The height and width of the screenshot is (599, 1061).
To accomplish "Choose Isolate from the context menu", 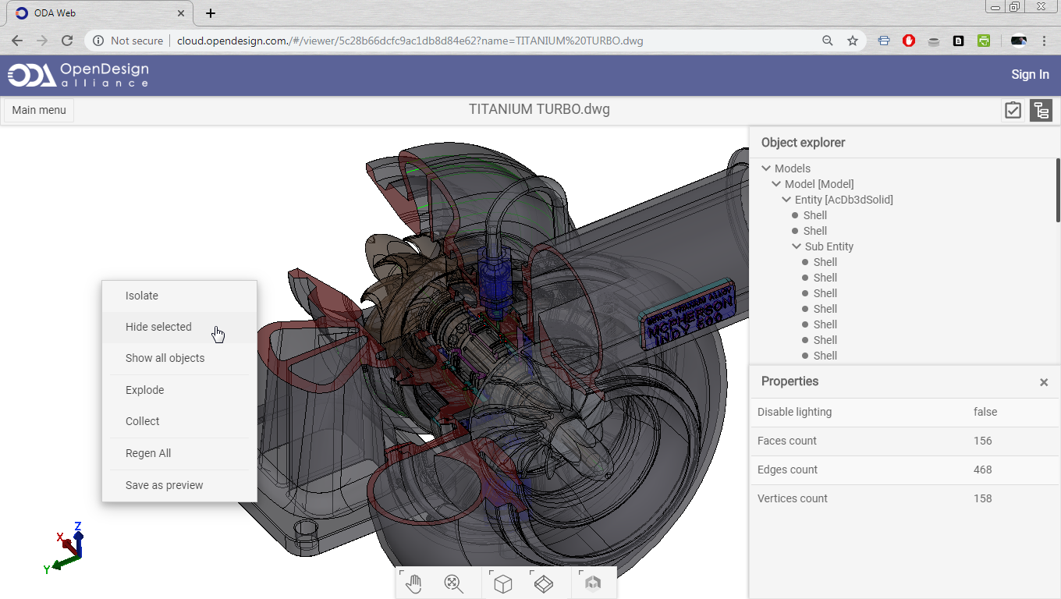I will 179,296.
